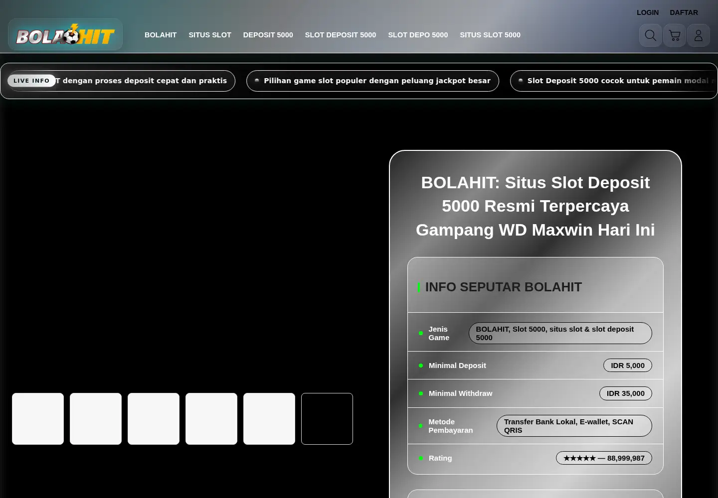Click the Rating label
718x498 pixels.
coord(440,458)
